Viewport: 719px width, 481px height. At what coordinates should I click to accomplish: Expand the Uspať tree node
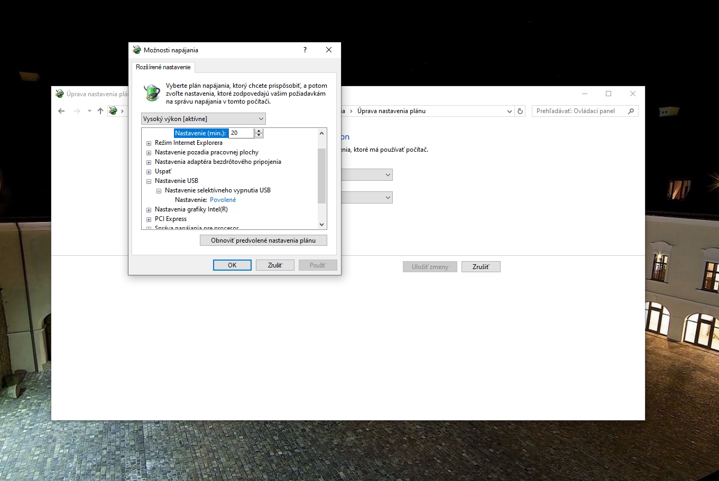click(x=149, y=172)
